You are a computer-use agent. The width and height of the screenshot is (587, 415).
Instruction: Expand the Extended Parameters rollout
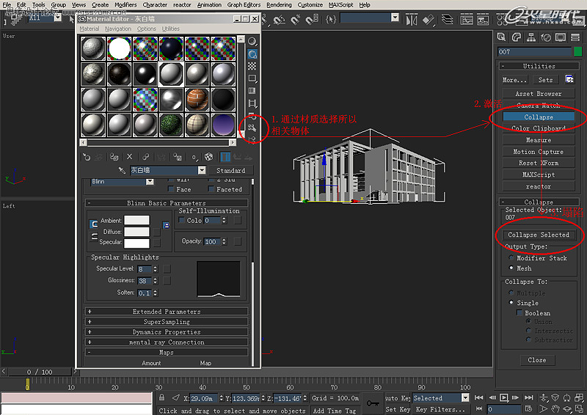pyautogui.click(x=167, y=312)
